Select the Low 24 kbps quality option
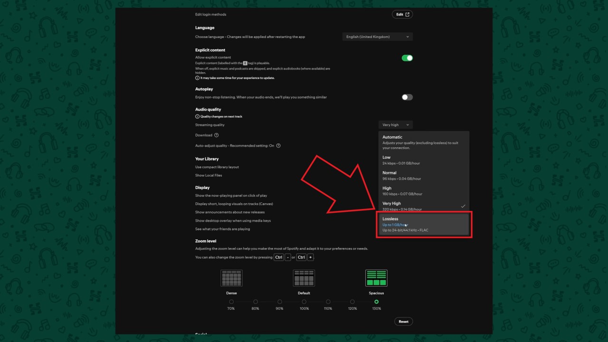This screenshot has height=342, width=608. (424, 160)
